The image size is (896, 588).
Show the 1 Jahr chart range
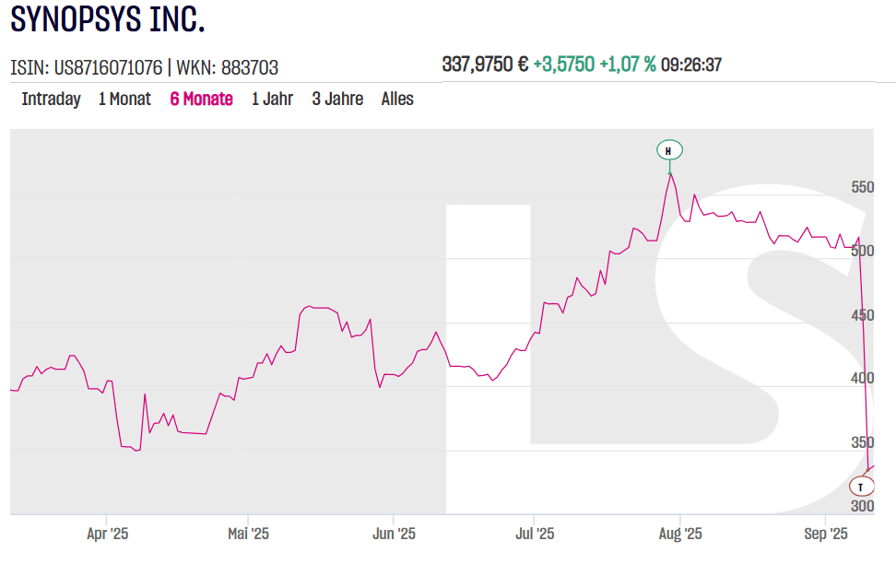point(272,99)
